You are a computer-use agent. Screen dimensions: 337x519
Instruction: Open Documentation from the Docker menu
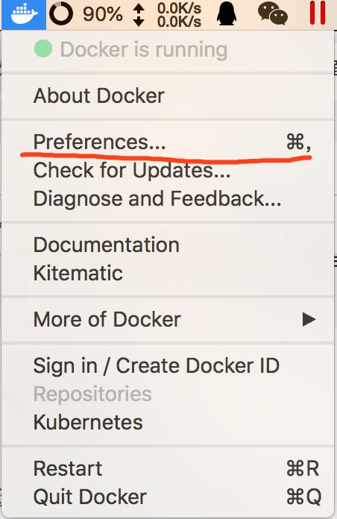[x=168, y=245]
